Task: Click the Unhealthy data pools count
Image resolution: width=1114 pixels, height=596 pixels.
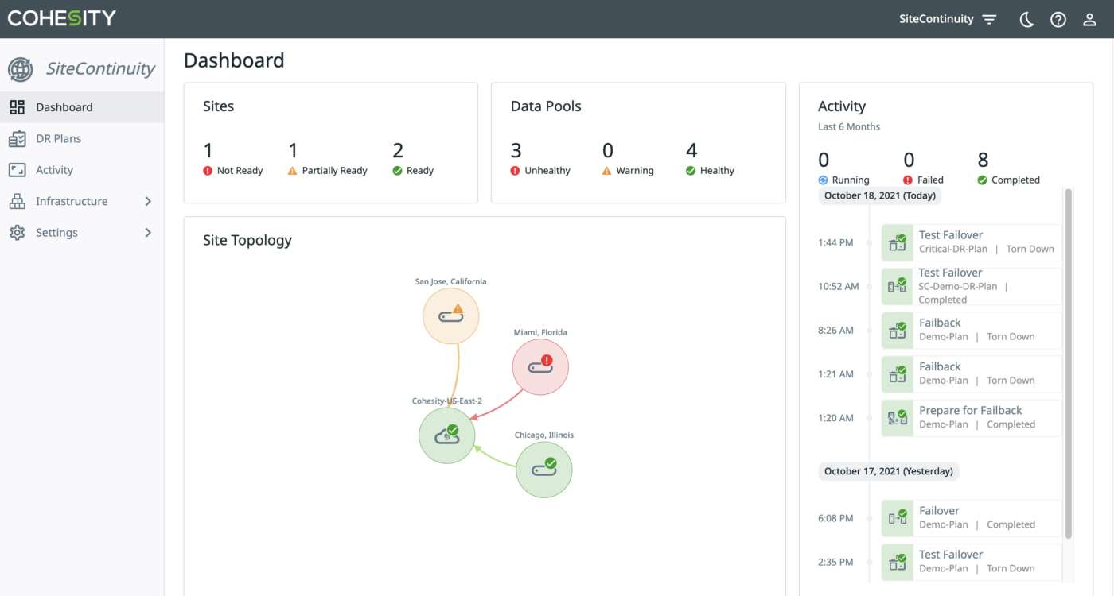Action: pyautogui.click(x=516, y=150)
